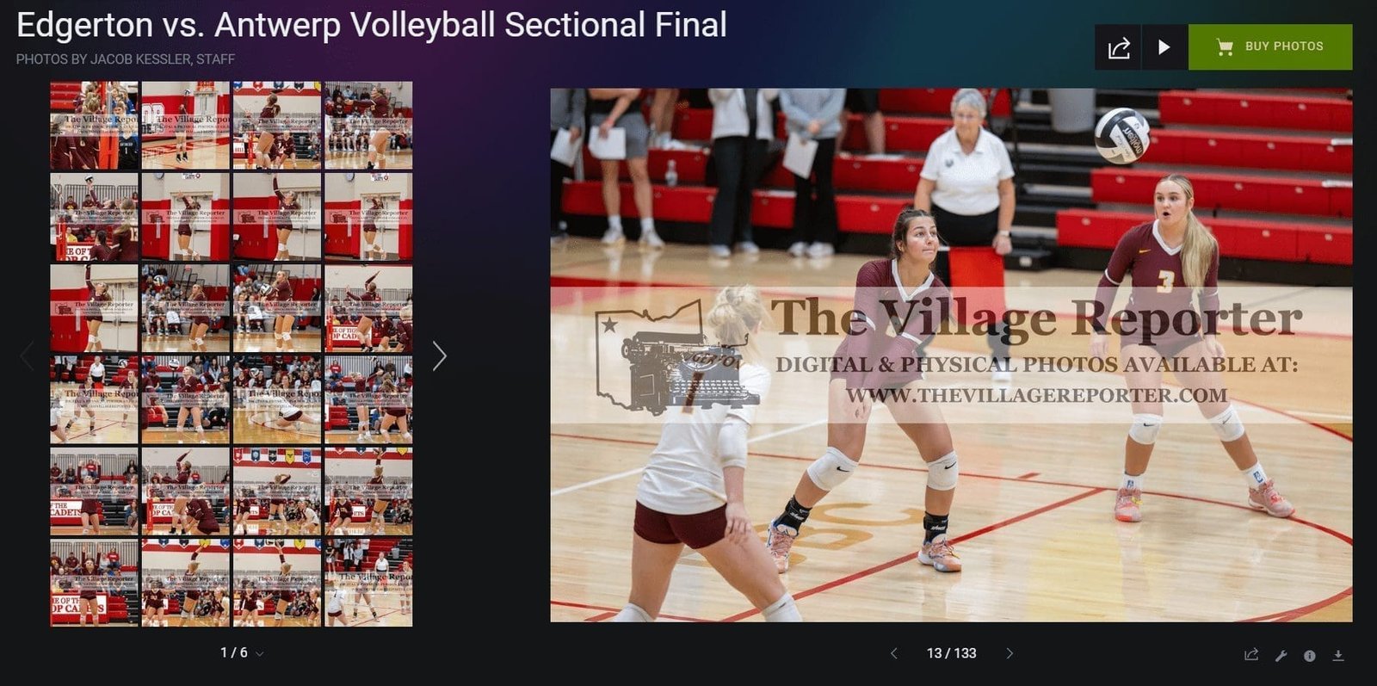Open the second thumbnail in the second row

point(185,217)
